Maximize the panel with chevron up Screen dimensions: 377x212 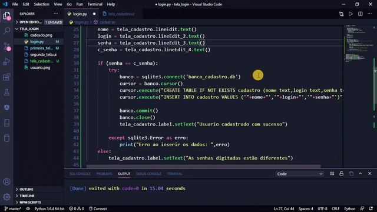click(360, 174)
